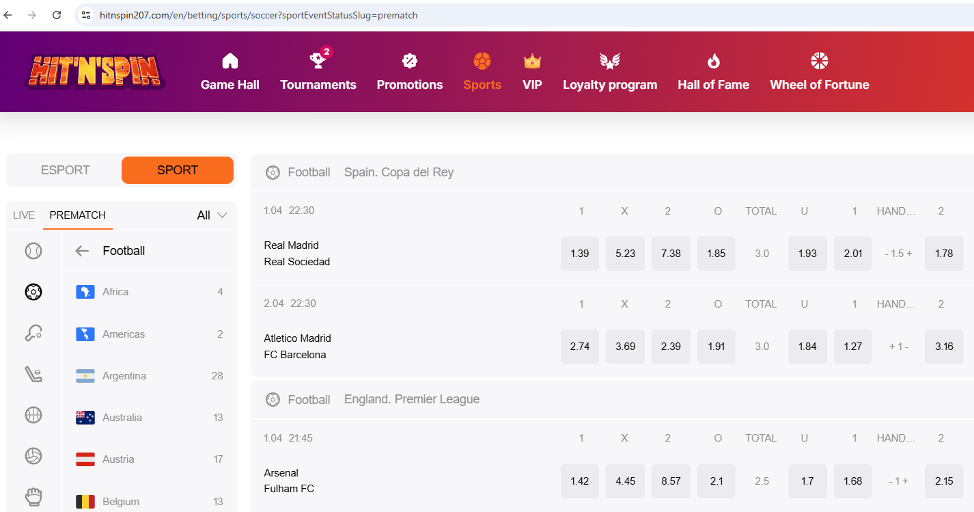Open the volleyball sport category icon
This screenshot has height=512, width=974.
33,456
